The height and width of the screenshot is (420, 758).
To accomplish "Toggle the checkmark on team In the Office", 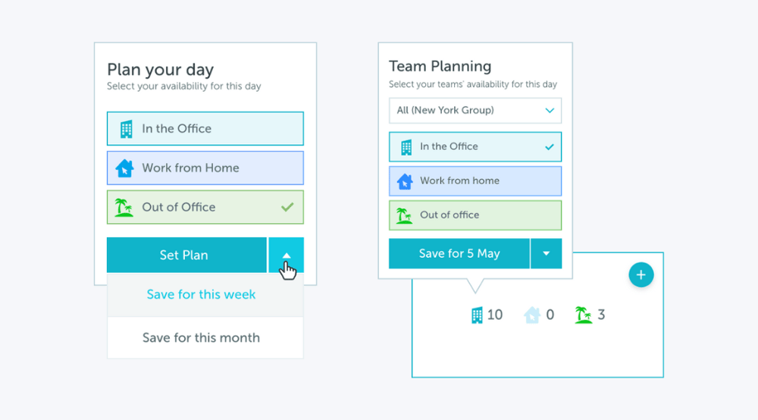I will 550,147.
